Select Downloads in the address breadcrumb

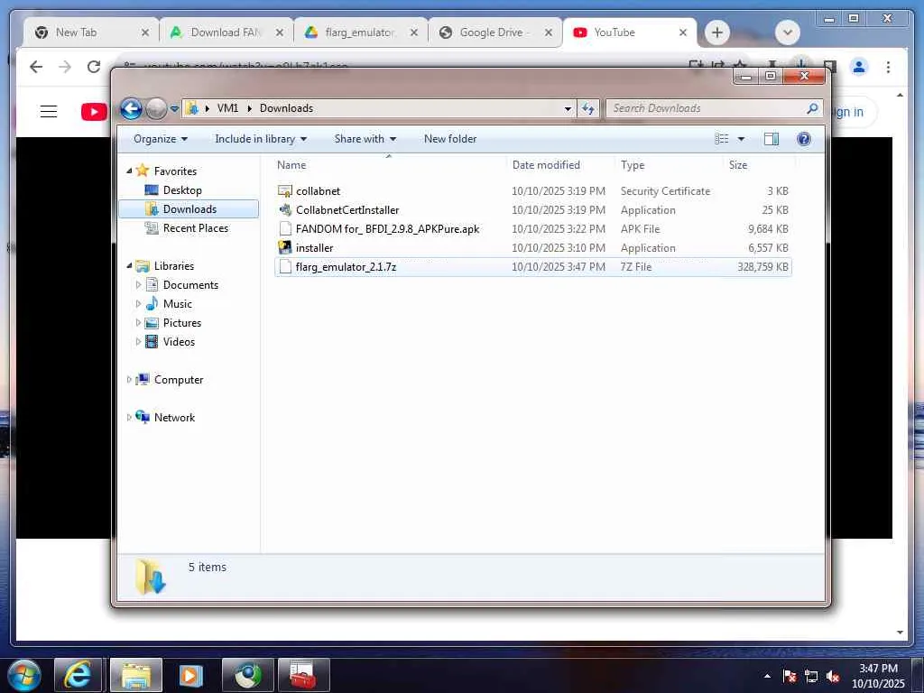[x=286, y=108]
